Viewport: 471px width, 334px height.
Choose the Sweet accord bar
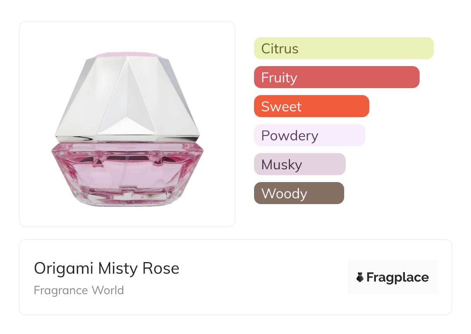[x=311, y=106]
